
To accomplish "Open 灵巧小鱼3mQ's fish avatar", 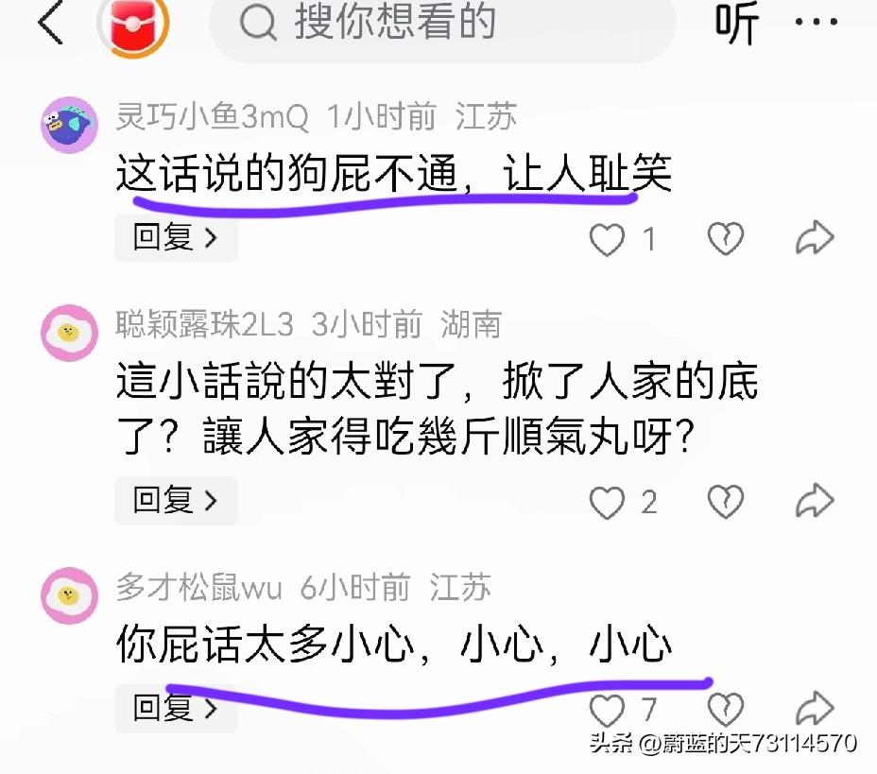I will [x=69, y=125].
